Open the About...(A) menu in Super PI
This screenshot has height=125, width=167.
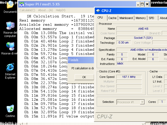click(45, 10)
